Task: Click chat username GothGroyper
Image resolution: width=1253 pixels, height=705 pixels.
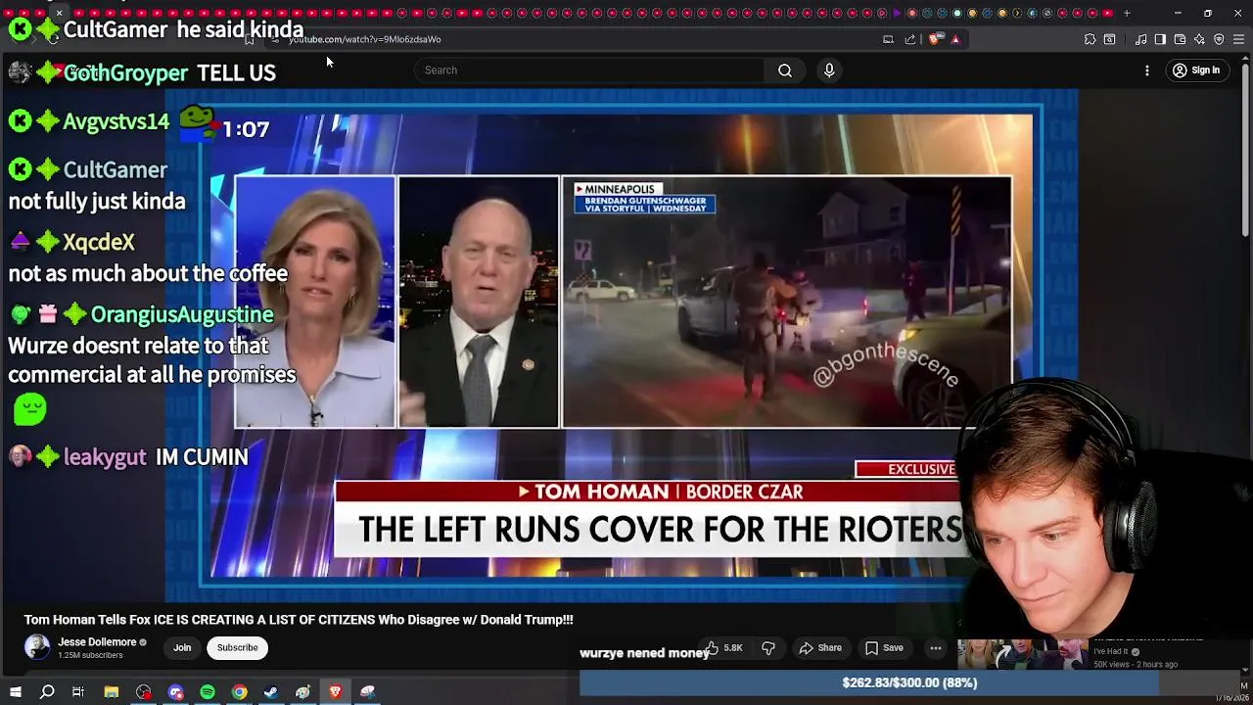Action: (125, 73)
